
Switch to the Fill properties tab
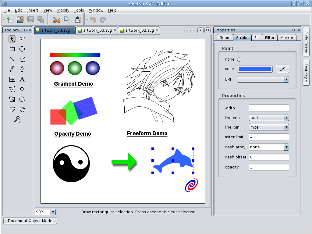pos(257,37)
